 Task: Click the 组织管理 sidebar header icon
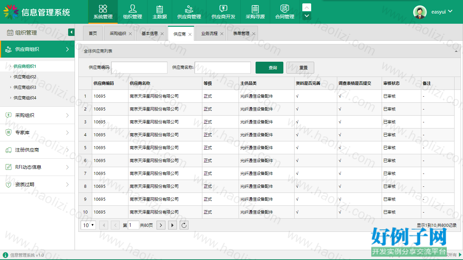[10, 33]
